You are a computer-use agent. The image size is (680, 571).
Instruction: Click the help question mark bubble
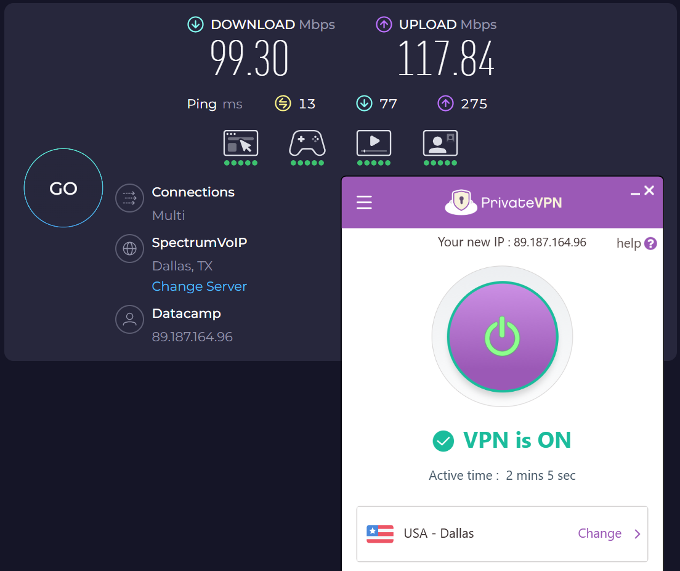pyautogui.click(x=652, y=243)
